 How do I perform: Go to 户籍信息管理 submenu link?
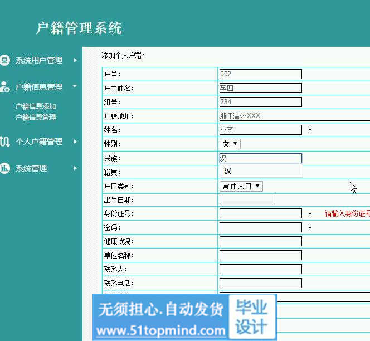click(36, 117)
